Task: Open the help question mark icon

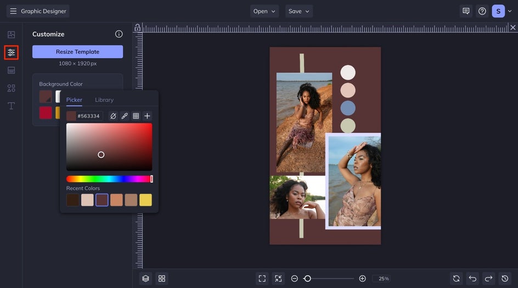Action: [x=482, y=11]
